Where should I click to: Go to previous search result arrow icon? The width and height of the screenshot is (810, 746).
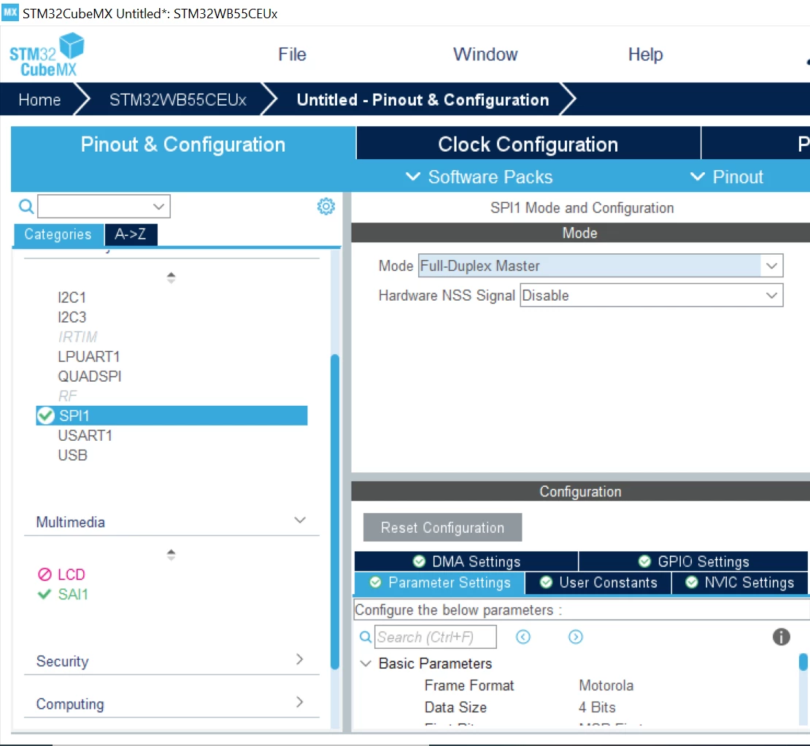pyautogui.click(x=522, y=637)
